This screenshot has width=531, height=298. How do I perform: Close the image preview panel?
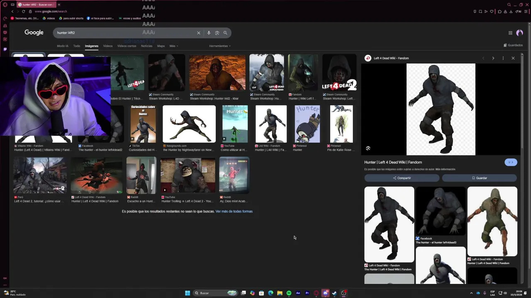coord(513,58)
